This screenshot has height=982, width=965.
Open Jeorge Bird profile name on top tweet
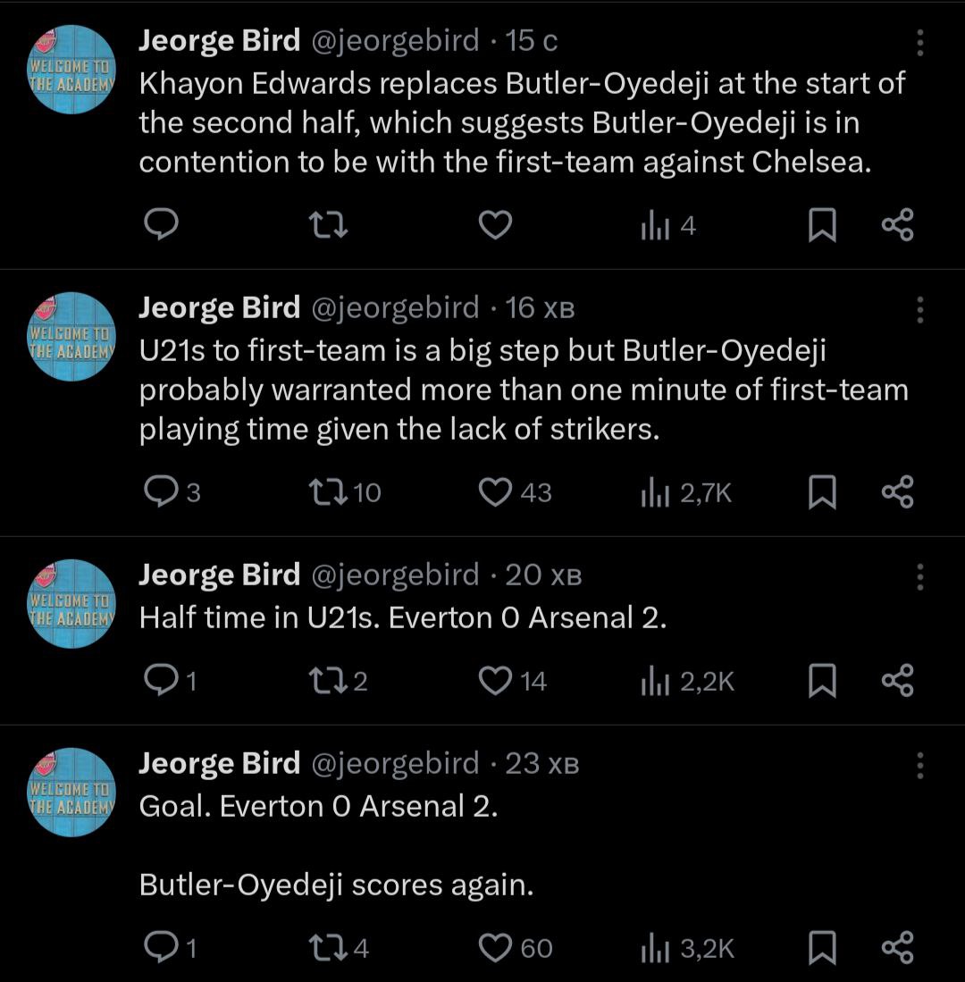coord(219,40)
